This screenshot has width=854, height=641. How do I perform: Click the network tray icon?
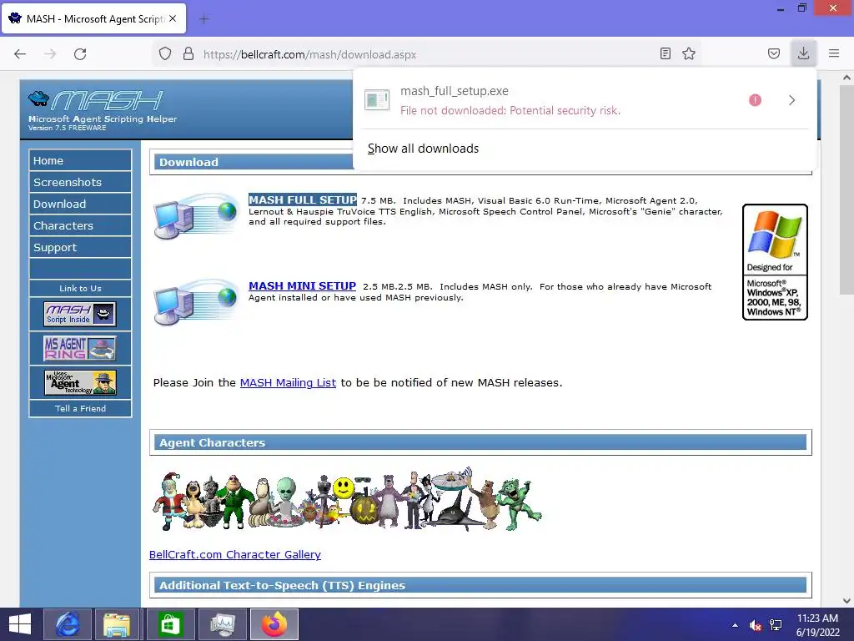[776, 625]
